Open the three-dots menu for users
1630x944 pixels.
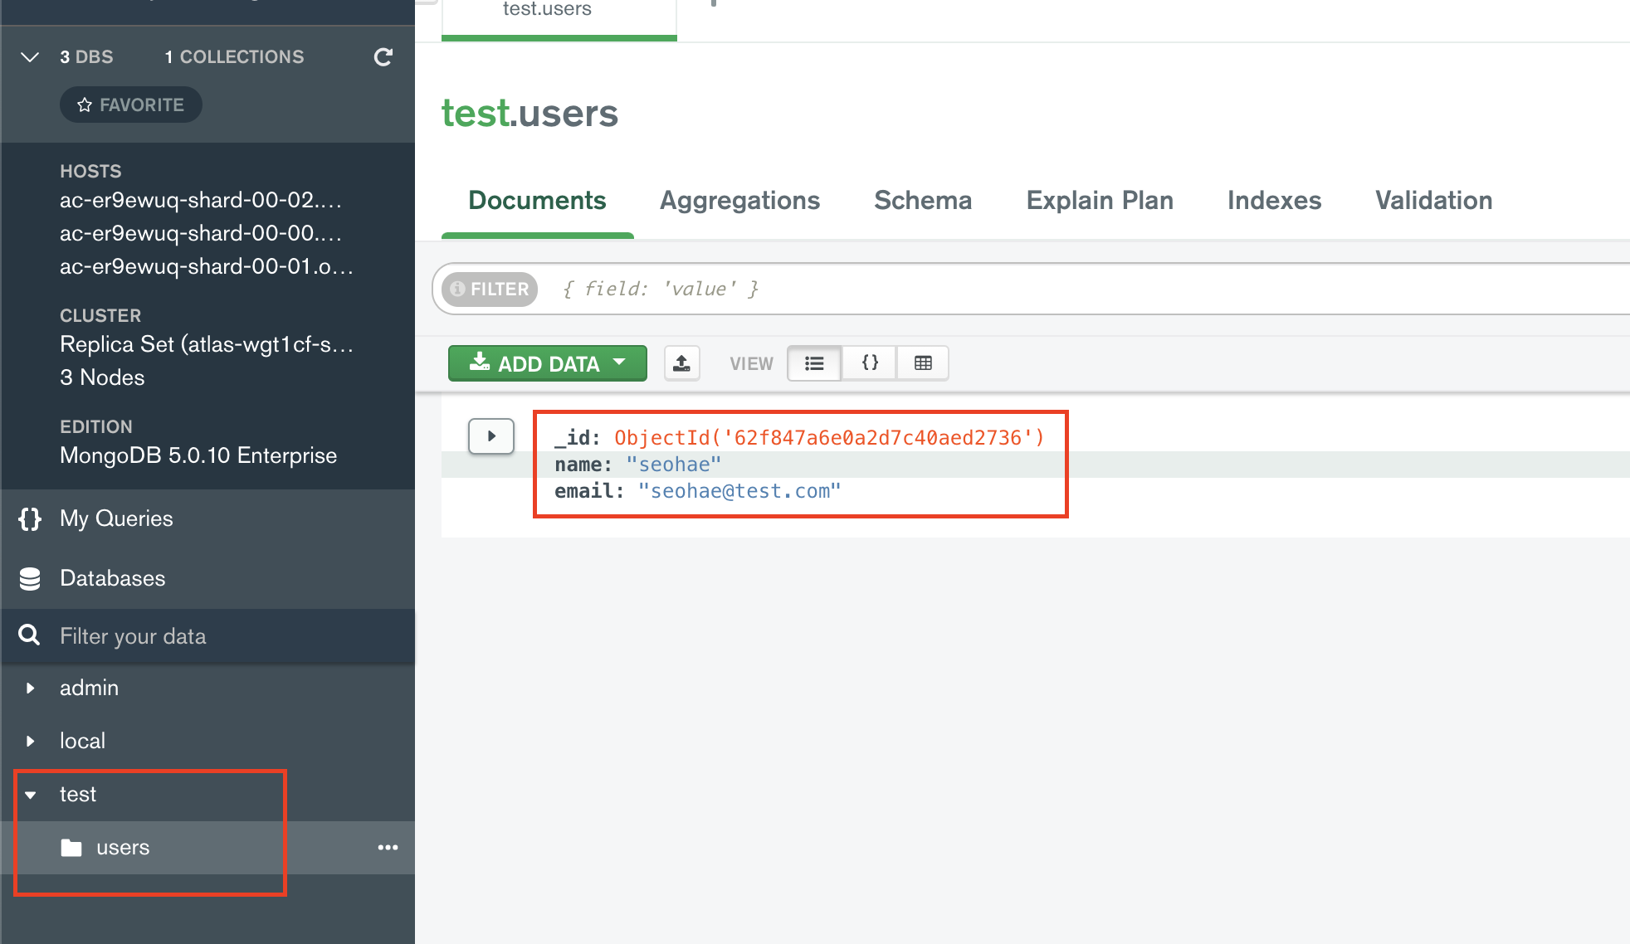click(388, 847)
